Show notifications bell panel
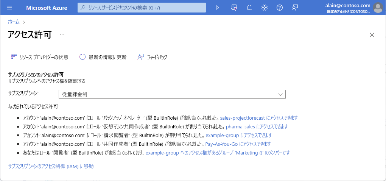This screenshot has height=181, width=386. click(249, 8)
